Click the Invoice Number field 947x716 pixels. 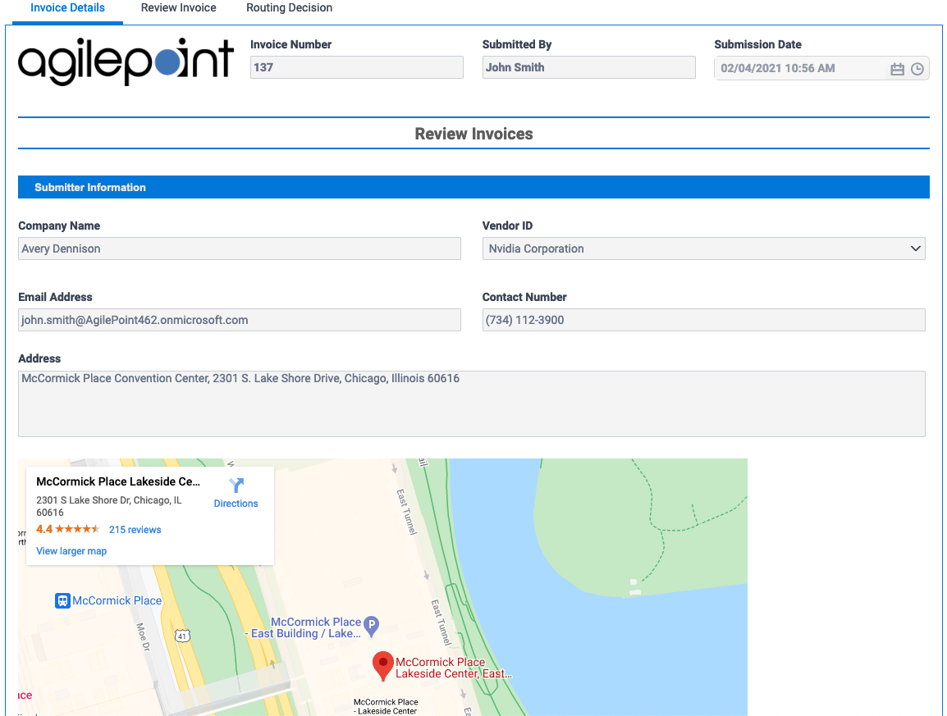[357, 67]
